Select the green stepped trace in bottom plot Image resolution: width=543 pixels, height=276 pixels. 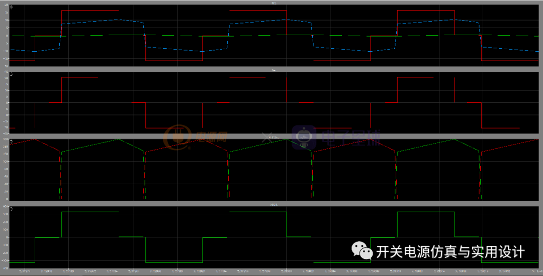point(90,212)
